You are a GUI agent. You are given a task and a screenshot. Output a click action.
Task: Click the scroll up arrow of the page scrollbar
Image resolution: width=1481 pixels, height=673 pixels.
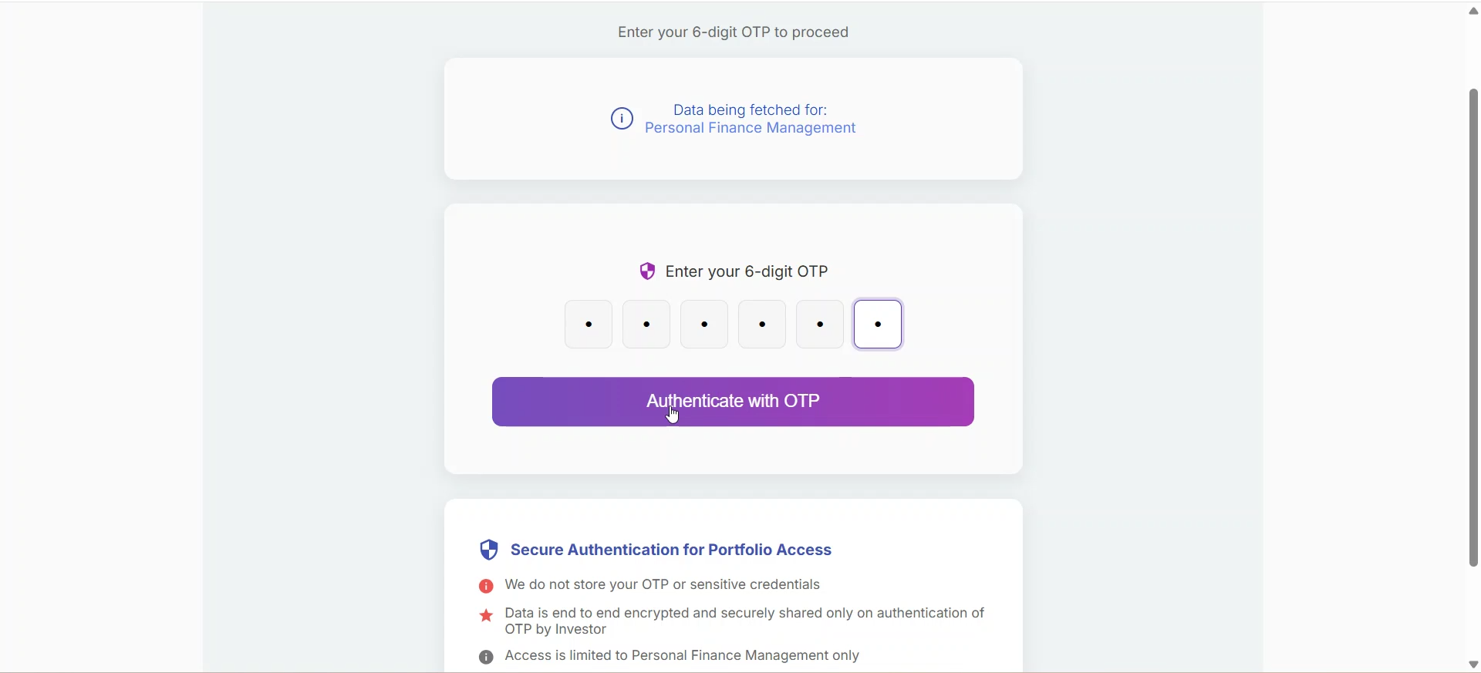(x=1473, y=11)
